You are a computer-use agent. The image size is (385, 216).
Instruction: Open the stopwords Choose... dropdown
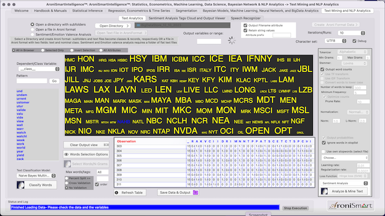pyautogui.click(x=345, y=158)
